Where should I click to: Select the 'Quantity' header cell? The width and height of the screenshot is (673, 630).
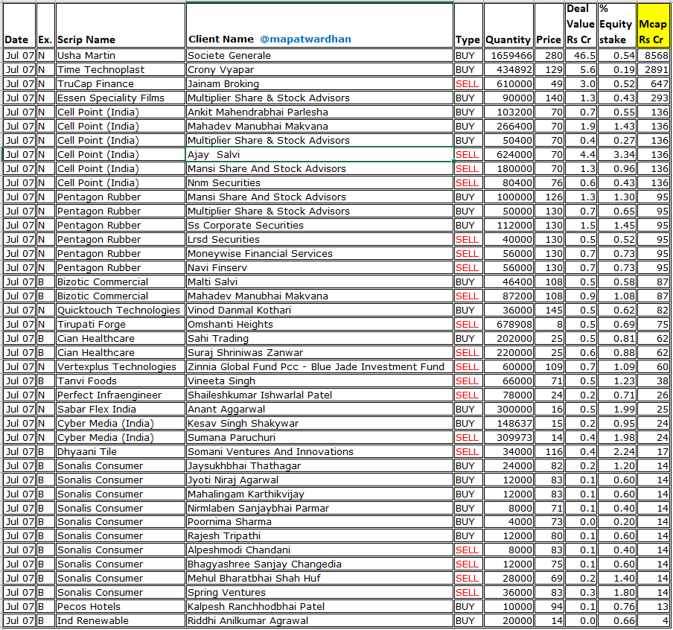508,25
